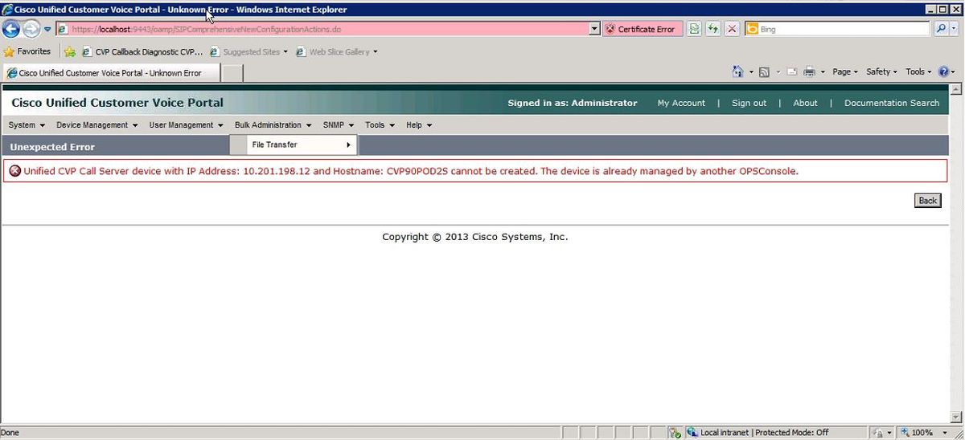This screenshot has height=440, width=965.
Task: Open the User Management menu
Action: point(187,125)
